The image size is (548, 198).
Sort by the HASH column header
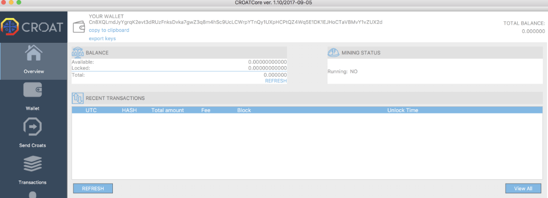(129, 111)
